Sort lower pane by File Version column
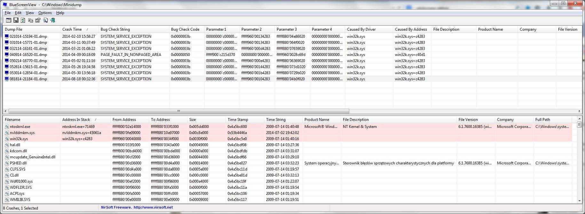 click(x=476, y=120)
